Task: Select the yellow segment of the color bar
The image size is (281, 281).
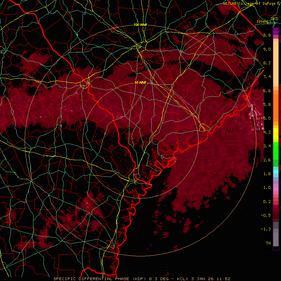Action: click(276, 134)
